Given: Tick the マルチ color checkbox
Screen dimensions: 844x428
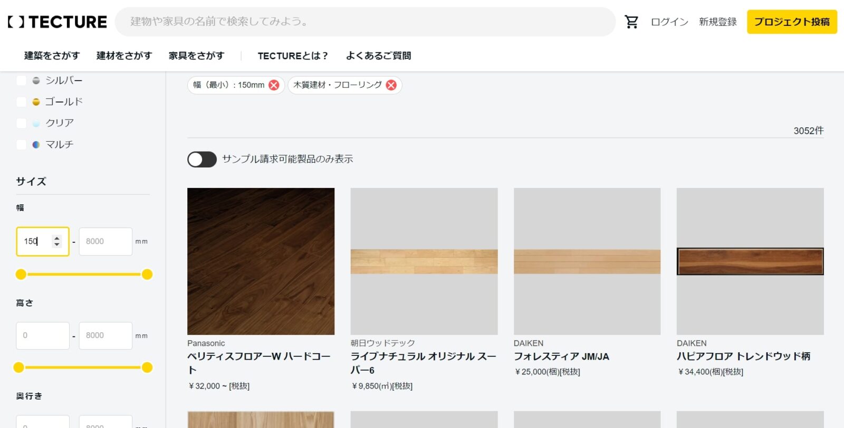Looking at the screenshot, I should click(x=22, y=145).
